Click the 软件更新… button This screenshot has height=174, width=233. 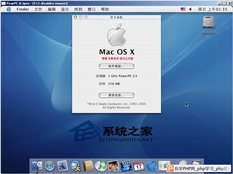tap(116, 66)
